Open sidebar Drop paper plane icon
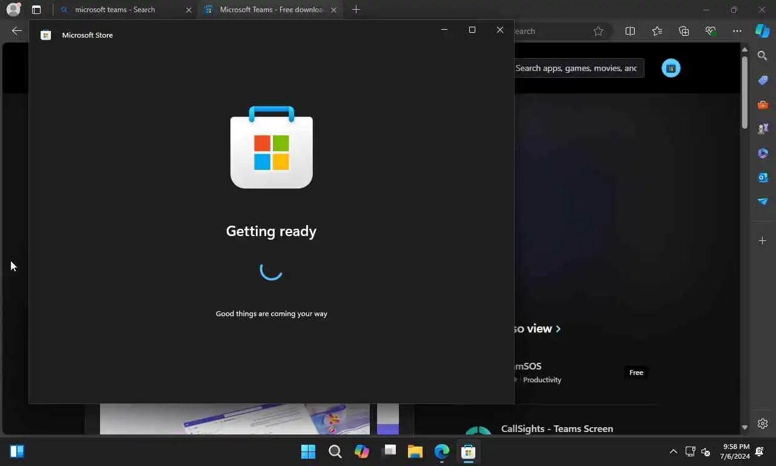This screenshot has height=466, width=776. coord(763,201)
